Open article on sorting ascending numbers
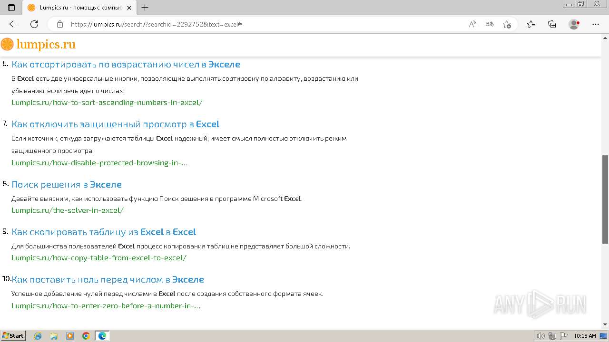This screenshot has height=342, width=609. tap(126, 64)
